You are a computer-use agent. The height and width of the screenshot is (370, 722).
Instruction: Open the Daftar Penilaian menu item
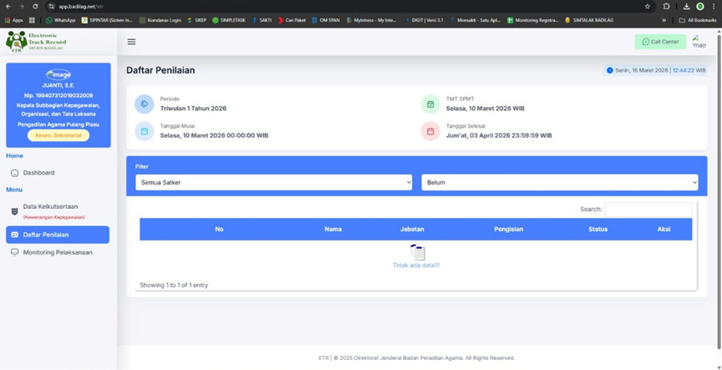point(58,235)
